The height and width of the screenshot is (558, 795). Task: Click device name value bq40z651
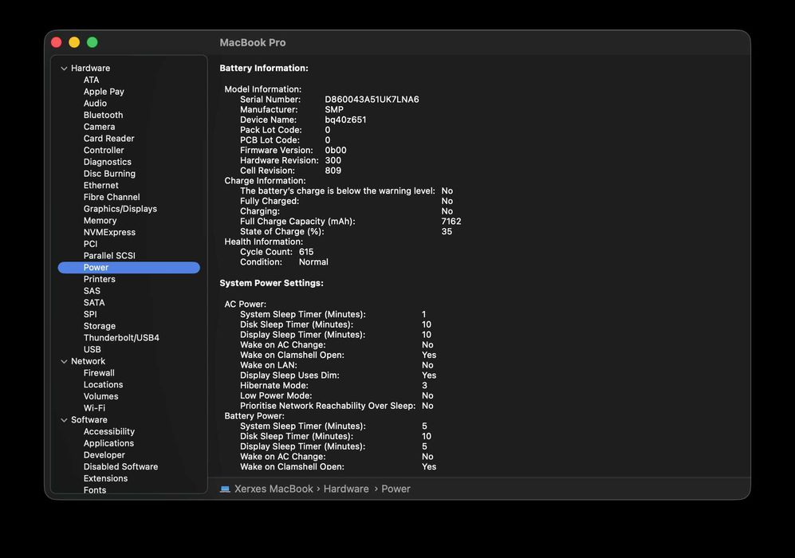pyautogui.click(x=345, y=120)
